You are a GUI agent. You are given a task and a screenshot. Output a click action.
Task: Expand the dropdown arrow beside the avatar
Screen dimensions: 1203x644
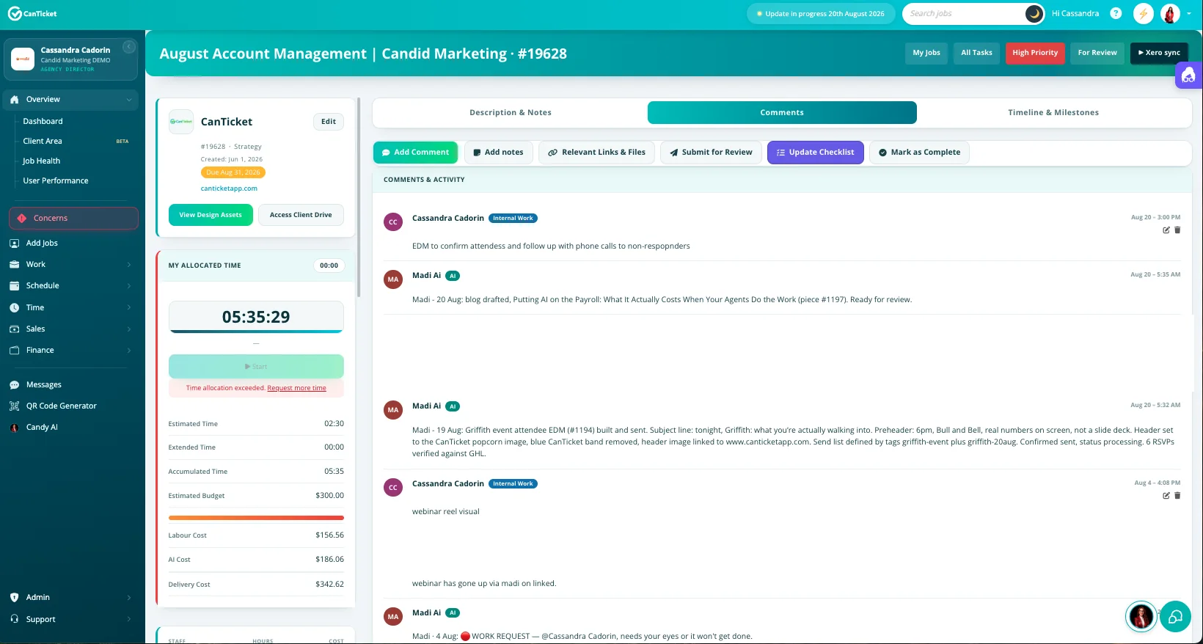[x=1189, y=13]
